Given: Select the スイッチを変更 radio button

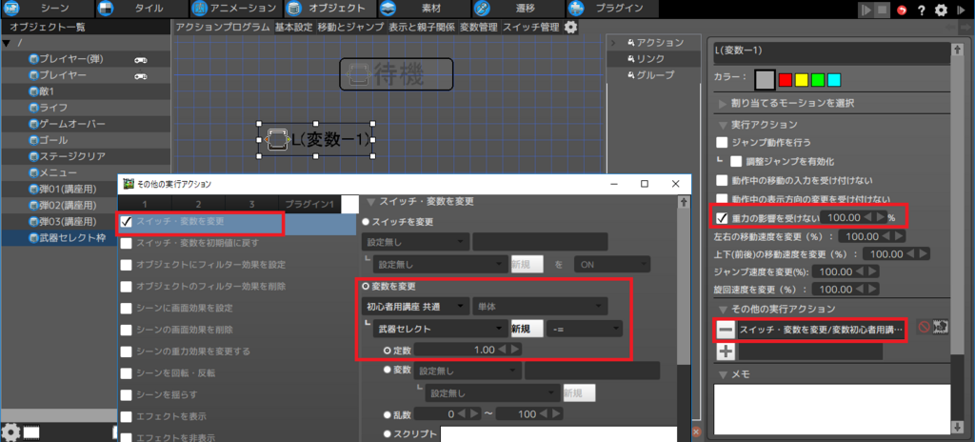Looking at the screenshot, I should tap(366, 222).
